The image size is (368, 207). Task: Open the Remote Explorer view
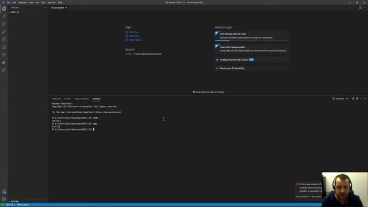pos(4,47)
